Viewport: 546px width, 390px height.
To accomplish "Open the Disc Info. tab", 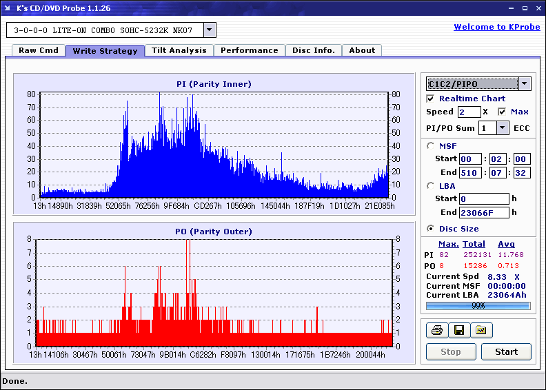I will point(314,50).
